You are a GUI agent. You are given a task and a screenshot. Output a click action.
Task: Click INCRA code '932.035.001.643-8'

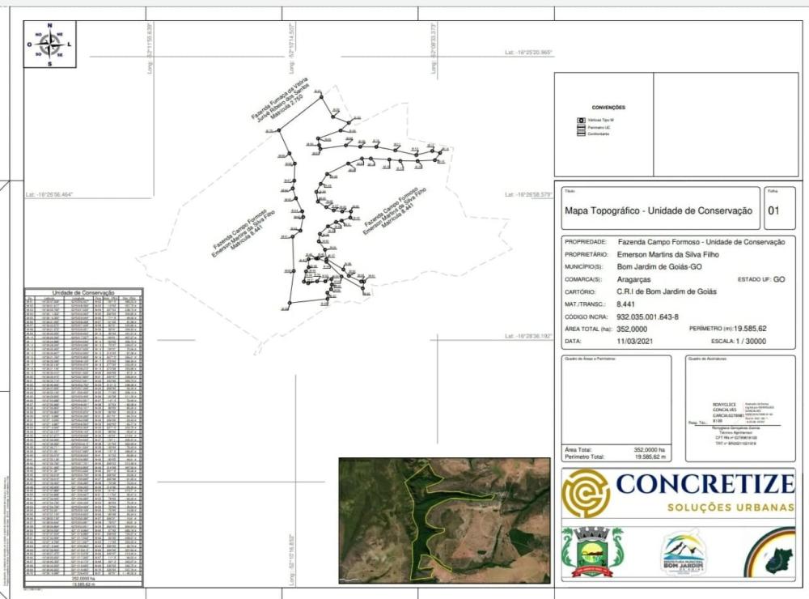coord(647,317)
